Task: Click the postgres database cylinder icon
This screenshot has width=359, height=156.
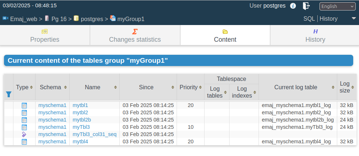Action: click(x=76, y=19)
